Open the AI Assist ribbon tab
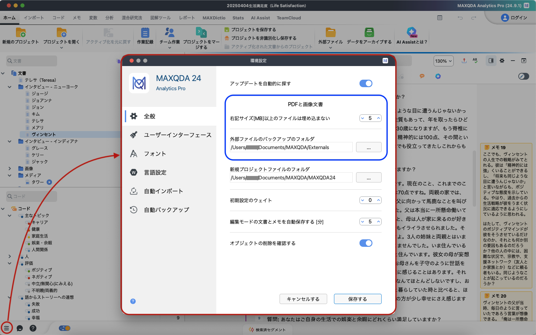This screenshot has width=536, height=335. (260, 18)
